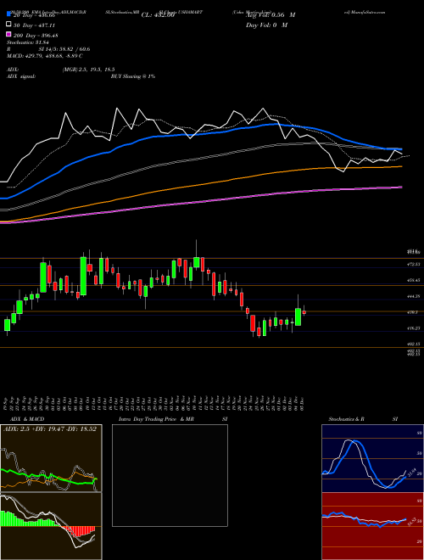Select the 200 Day average value text
Image resolution: width=424 pixels, height=560 pixels.
coord(36,36)
